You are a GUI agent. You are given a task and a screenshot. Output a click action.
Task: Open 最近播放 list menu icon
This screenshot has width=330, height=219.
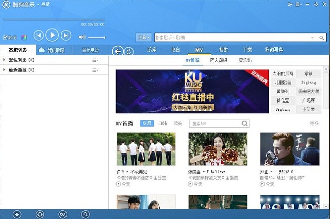[x=95, y=70]
